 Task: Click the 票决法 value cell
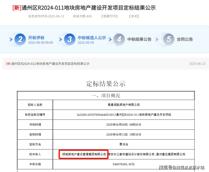click(x=124, y=144)
